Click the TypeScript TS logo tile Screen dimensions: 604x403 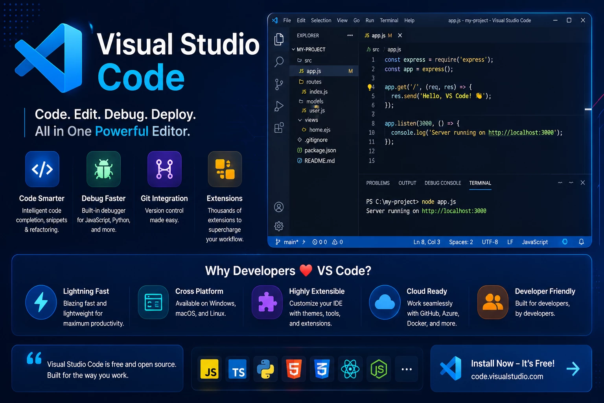coord(238,369)
